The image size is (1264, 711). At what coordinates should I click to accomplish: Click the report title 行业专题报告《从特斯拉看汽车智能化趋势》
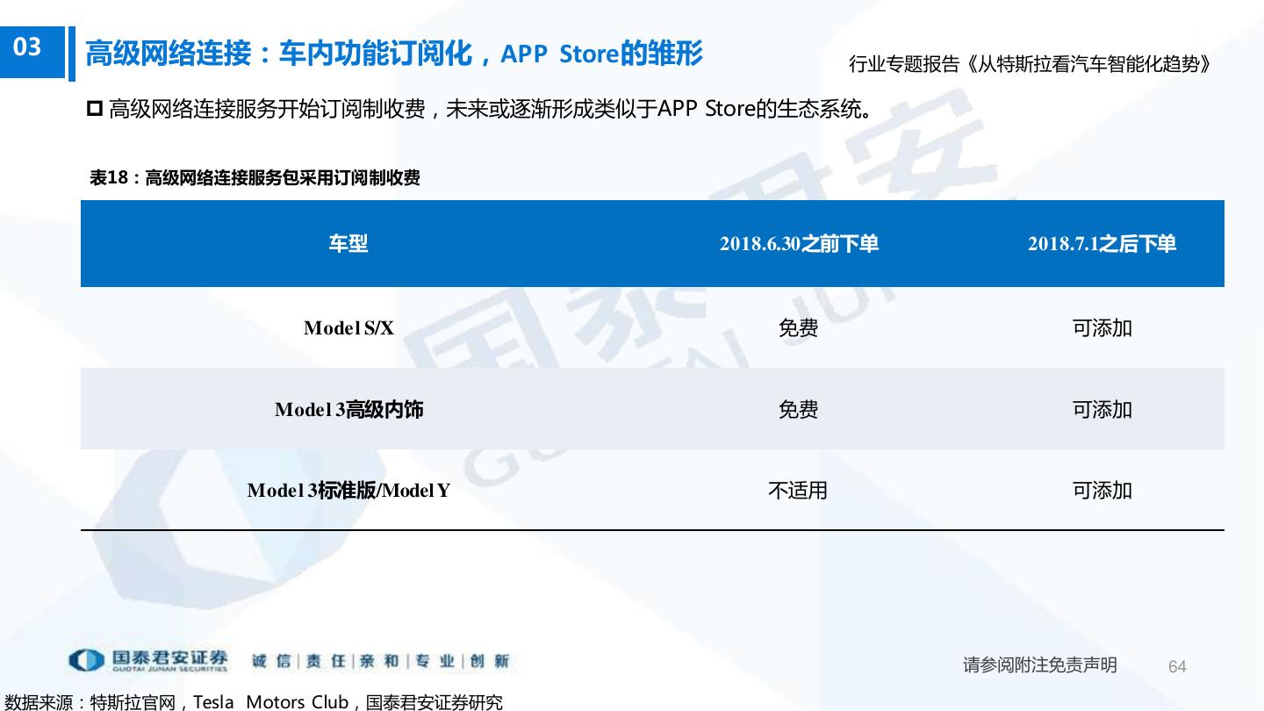[x=1030, y=64]
